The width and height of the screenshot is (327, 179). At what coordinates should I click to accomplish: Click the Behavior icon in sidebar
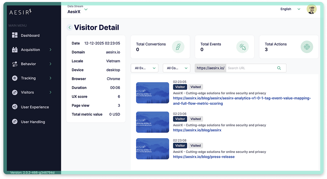point(15,64)
